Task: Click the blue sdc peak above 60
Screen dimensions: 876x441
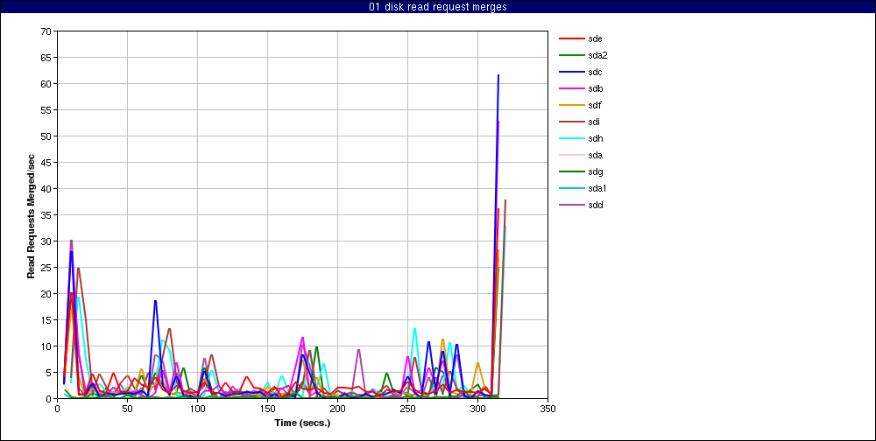Action: tap(498, 74)
